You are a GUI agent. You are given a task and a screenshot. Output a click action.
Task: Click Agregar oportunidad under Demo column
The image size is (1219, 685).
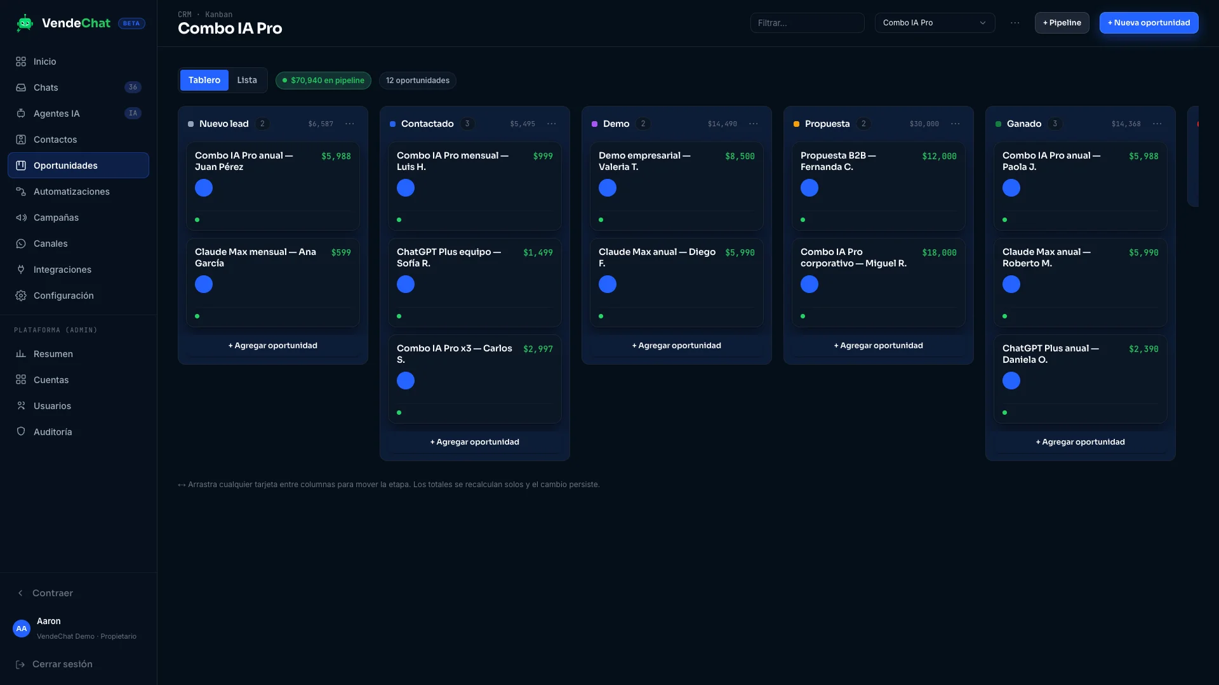(677, 346)
